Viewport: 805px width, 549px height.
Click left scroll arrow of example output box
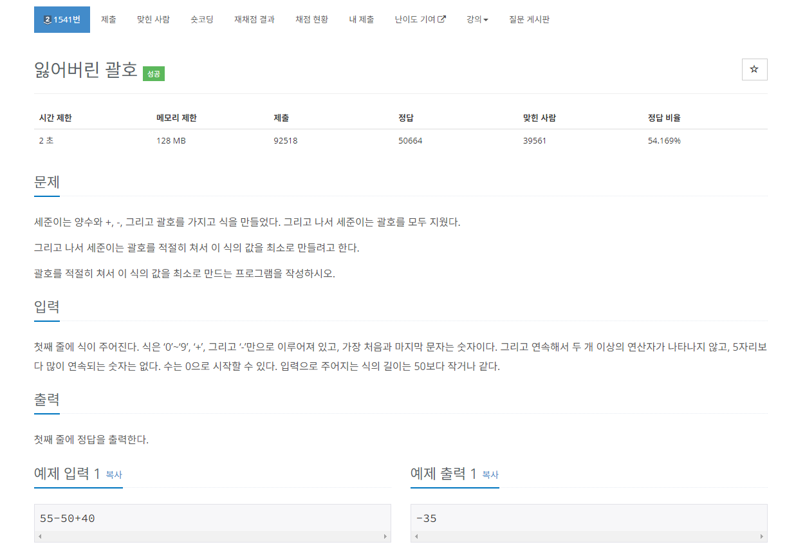[416, 536]
